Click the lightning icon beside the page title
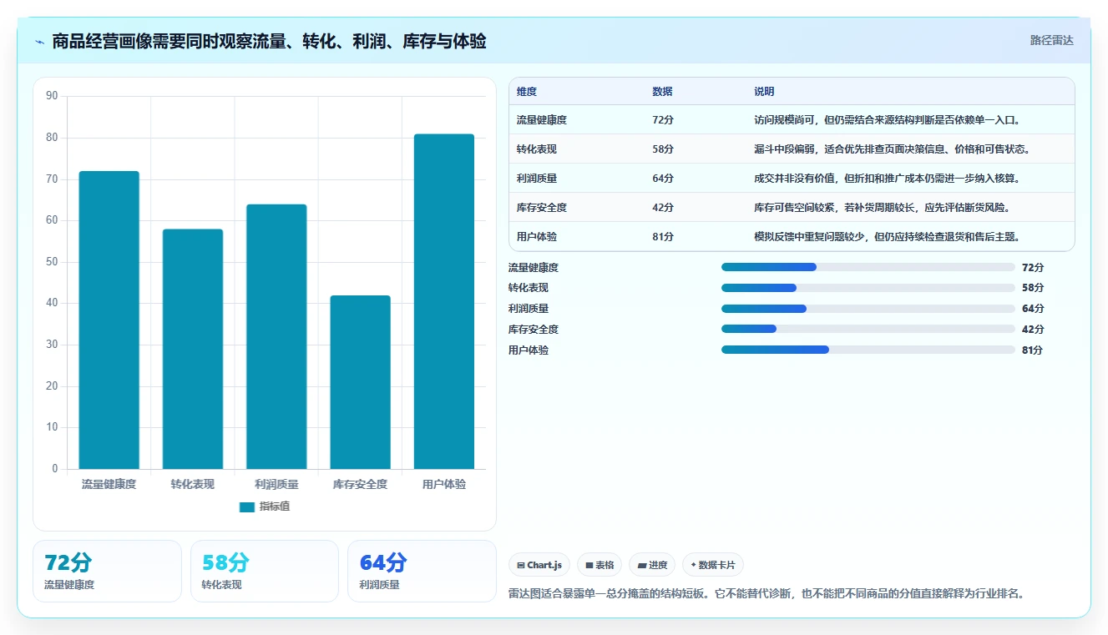 (40, 42)
